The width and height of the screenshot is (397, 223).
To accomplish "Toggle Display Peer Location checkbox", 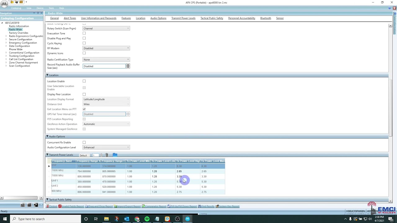I will (x=84, y=94).
